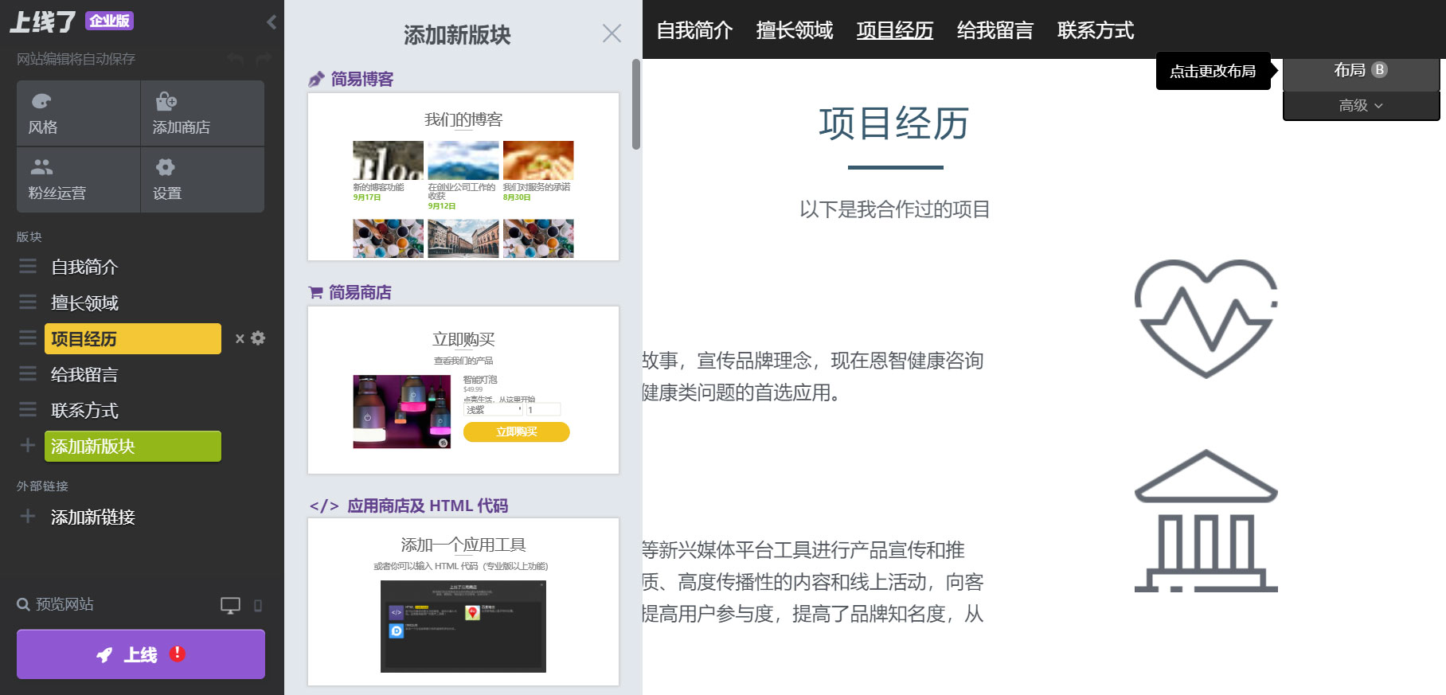Image resolution: width=1446 pixels, height=695 pixels.
Task: Click the bank building icon on the page
Action: pyautogui.click(x=1206, y=521)
